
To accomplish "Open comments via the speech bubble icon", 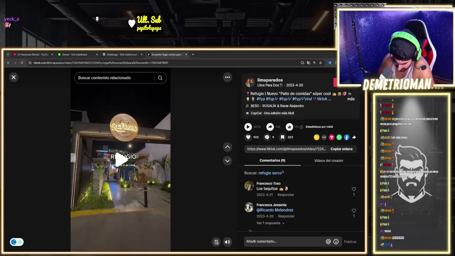I will pyautogui.click(x=267, y=137).
